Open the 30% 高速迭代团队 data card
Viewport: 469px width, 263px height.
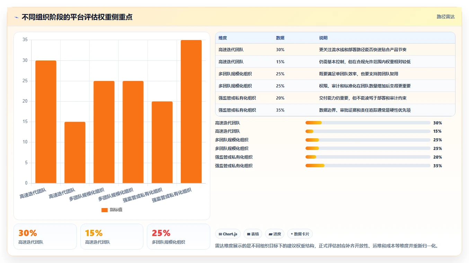45,236
